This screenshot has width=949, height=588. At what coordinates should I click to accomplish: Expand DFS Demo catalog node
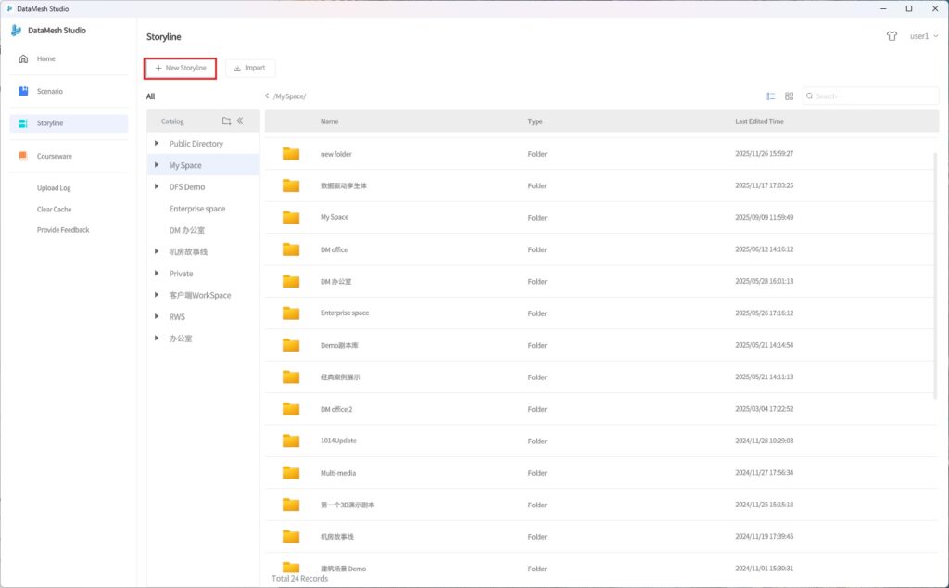pos(157,187)
